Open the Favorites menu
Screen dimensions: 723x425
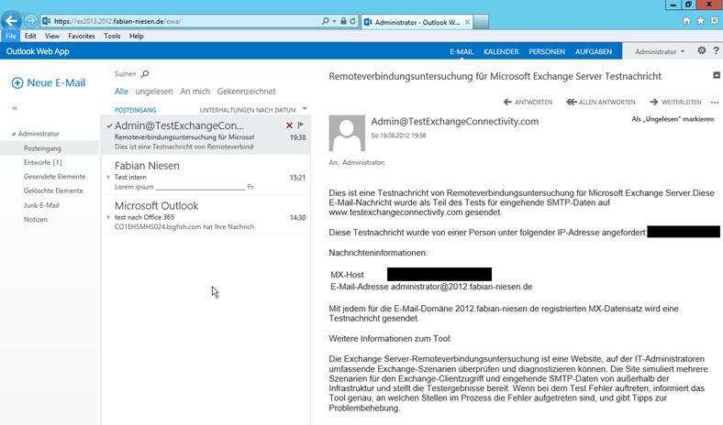coord(81,36)
